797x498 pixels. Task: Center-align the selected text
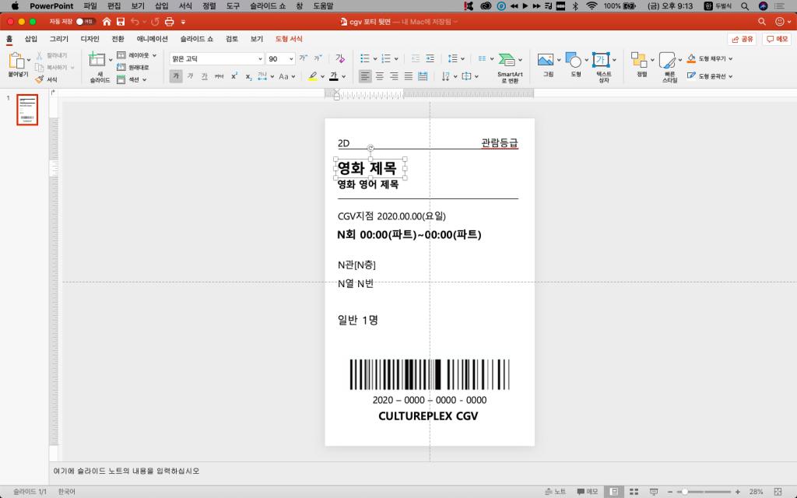click(x=380, y=76)
